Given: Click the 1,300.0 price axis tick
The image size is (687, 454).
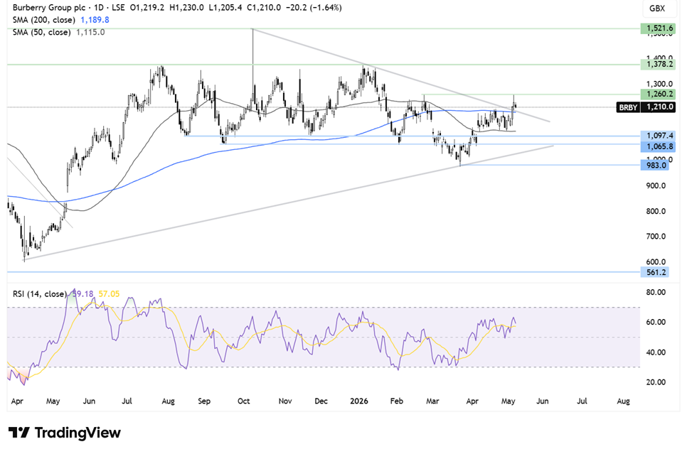Looking at the screenshot, I should [659, 84].
